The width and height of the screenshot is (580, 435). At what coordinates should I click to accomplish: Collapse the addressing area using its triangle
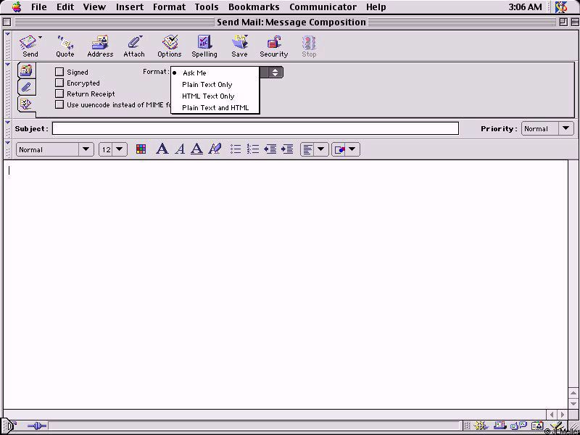point(7,65)
